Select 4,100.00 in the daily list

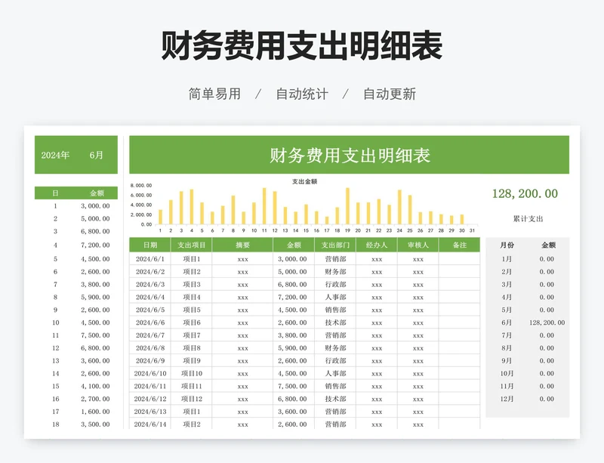tap(95, 386)
